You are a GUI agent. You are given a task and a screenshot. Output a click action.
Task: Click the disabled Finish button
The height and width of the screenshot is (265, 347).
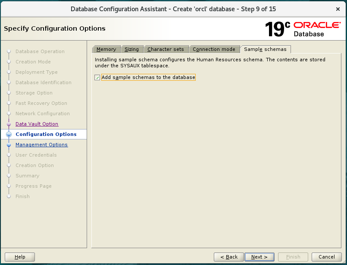[x=293, y=257]
